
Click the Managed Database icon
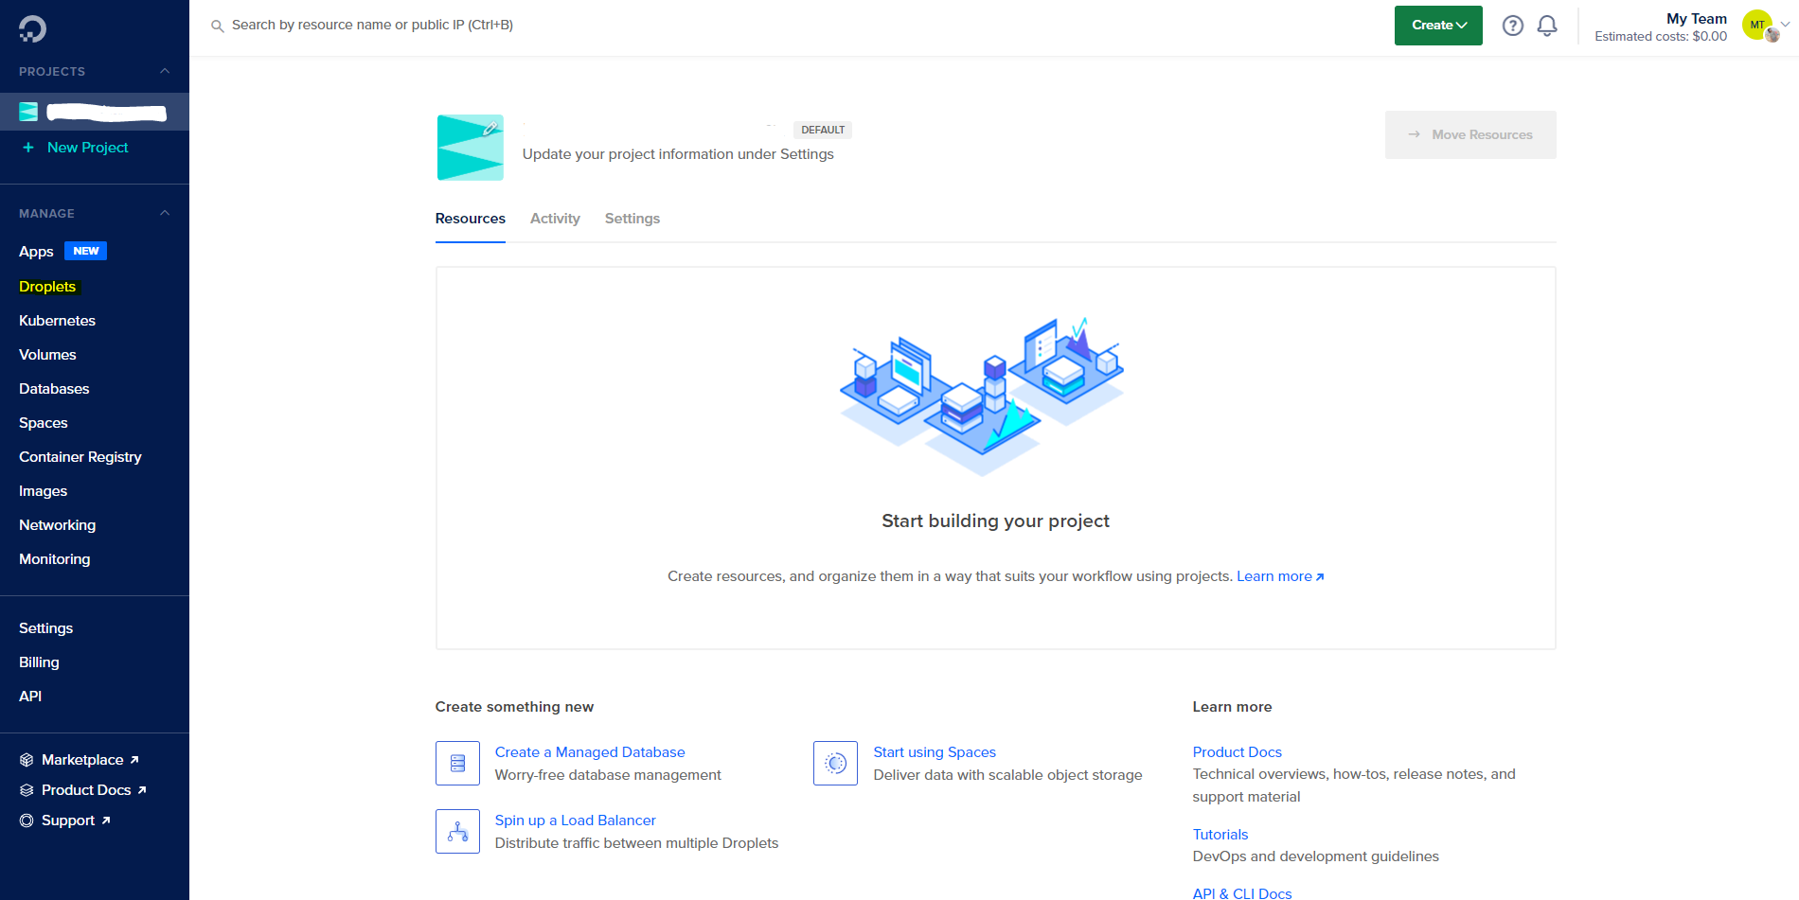click(x=457, y=763)
